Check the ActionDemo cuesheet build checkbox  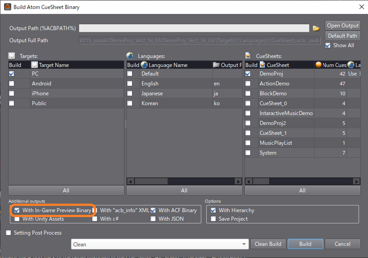click(248, 84)
